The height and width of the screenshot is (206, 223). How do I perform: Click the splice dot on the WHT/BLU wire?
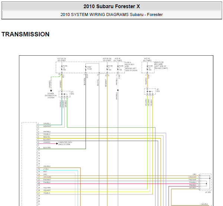pyautogui.click(x=118, y=90)
